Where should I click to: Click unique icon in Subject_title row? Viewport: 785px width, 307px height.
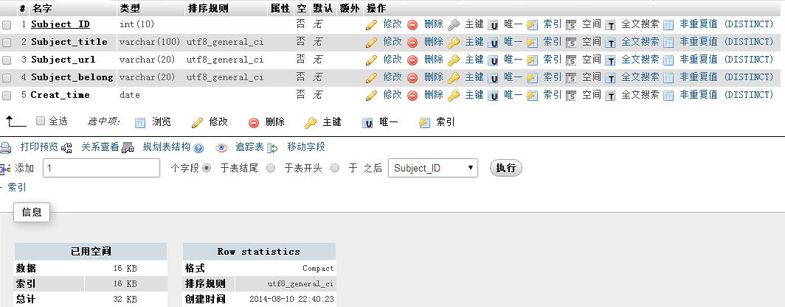[x=493, y=43]
